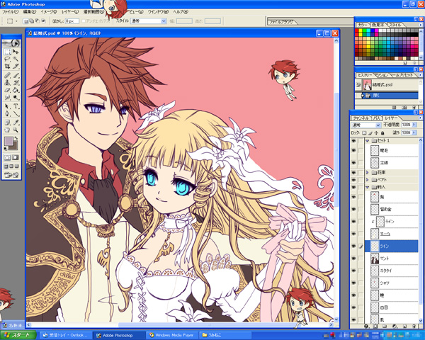Switch to Quick Mask mode
Screen dimensions: 425x340
(15, 157)
